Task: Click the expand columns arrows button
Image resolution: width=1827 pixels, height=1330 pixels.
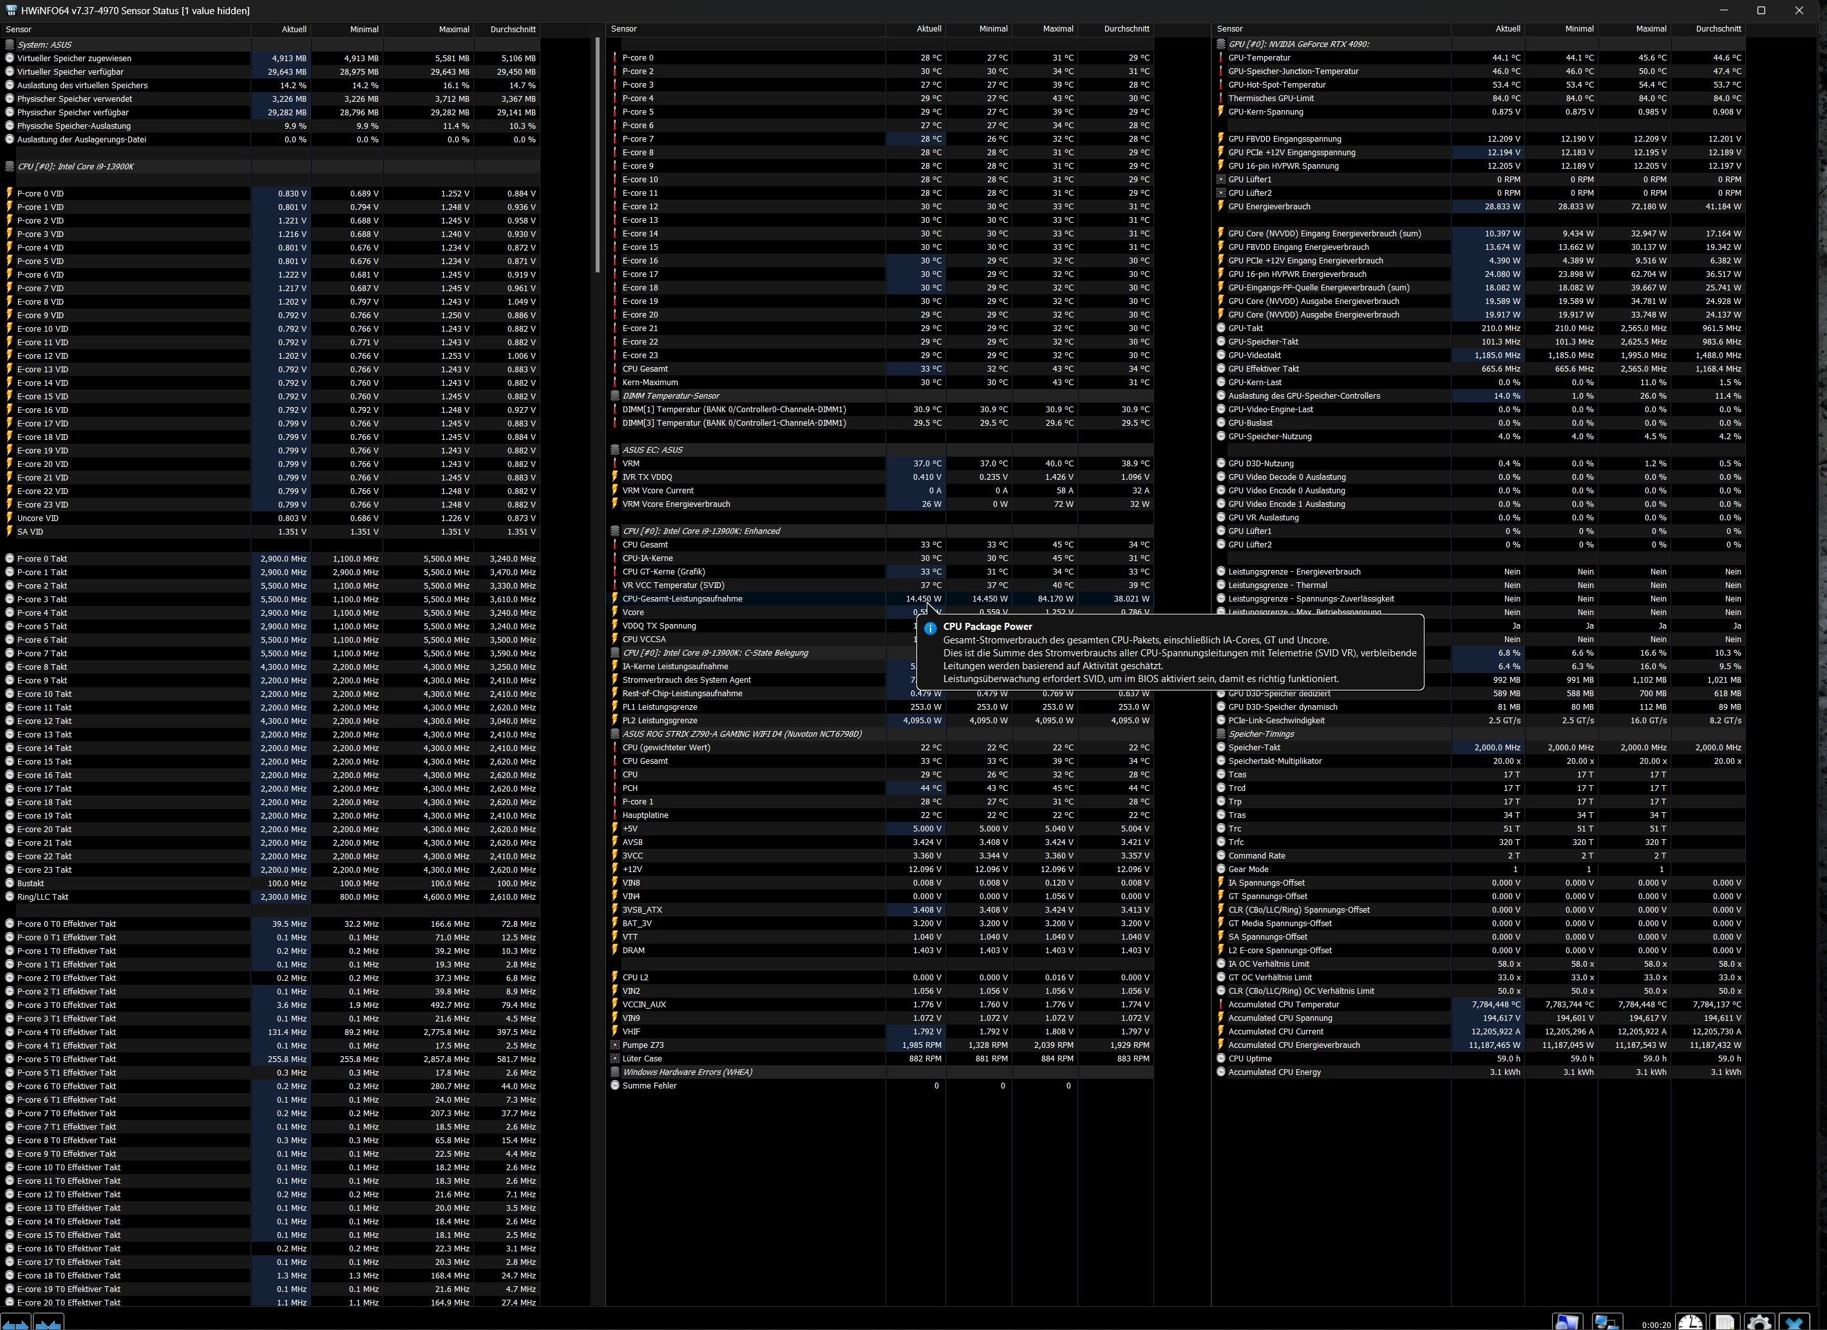Action: [x=15, y=1323]
